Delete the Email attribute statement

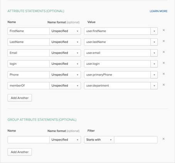click(x=164, y=52)
